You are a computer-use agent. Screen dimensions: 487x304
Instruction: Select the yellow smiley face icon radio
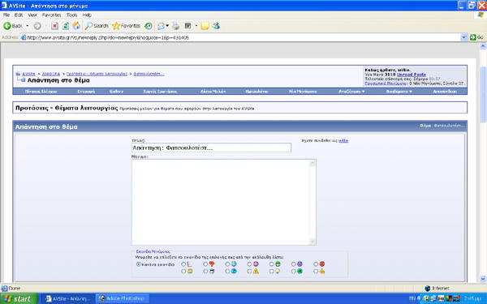pos(183,272)
